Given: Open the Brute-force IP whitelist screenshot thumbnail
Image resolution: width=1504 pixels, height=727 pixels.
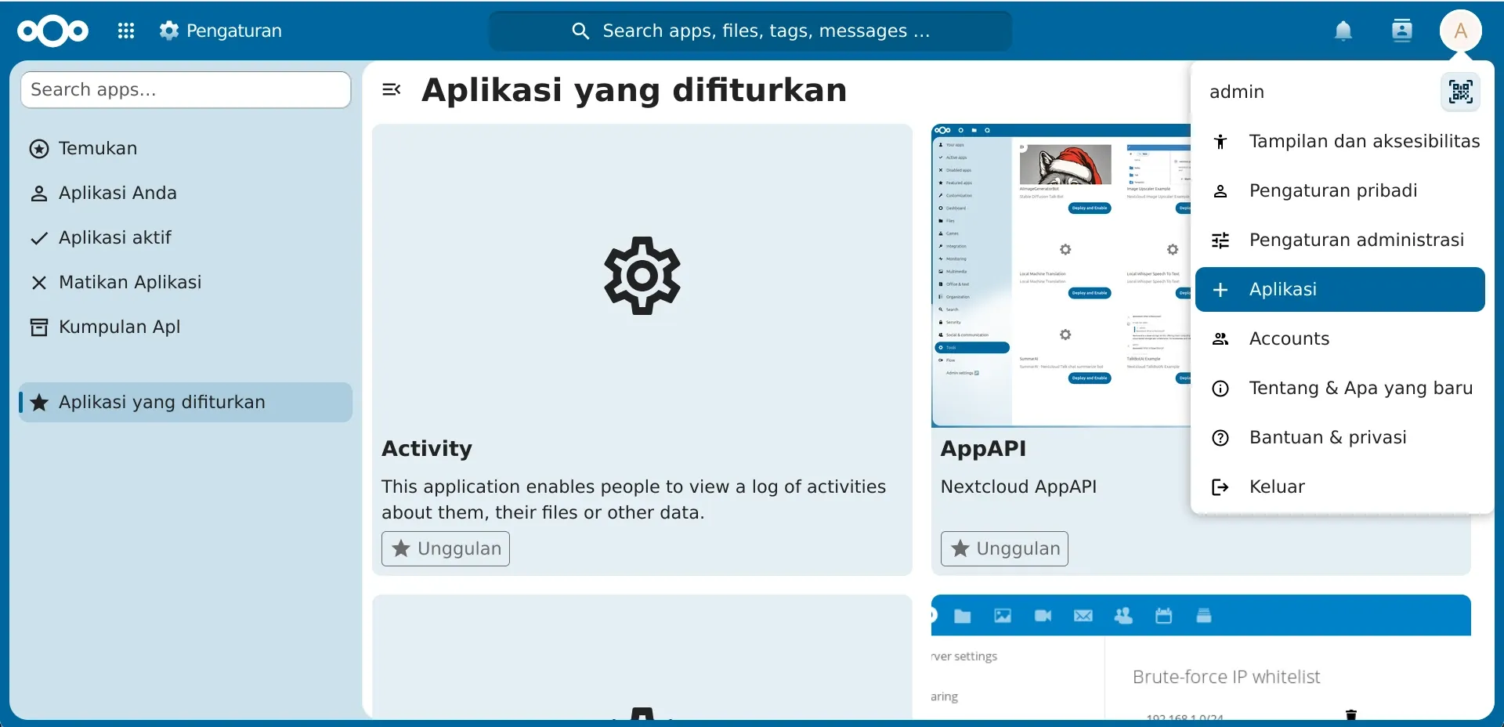Looking at the screenshot, I should [x=1201, y=656].
